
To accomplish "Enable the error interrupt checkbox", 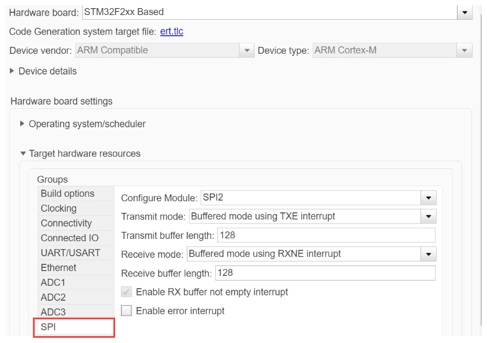I will [127, 311].
